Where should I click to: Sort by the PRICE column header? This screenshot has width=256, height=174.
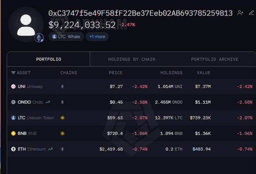(116, 73)
